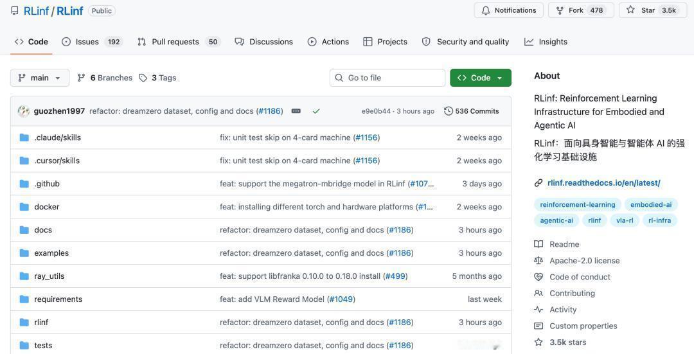Viewport: 694px width, 354px height.
Task: Open issue #499 link on ray_utils row
Action: [395, 276]
